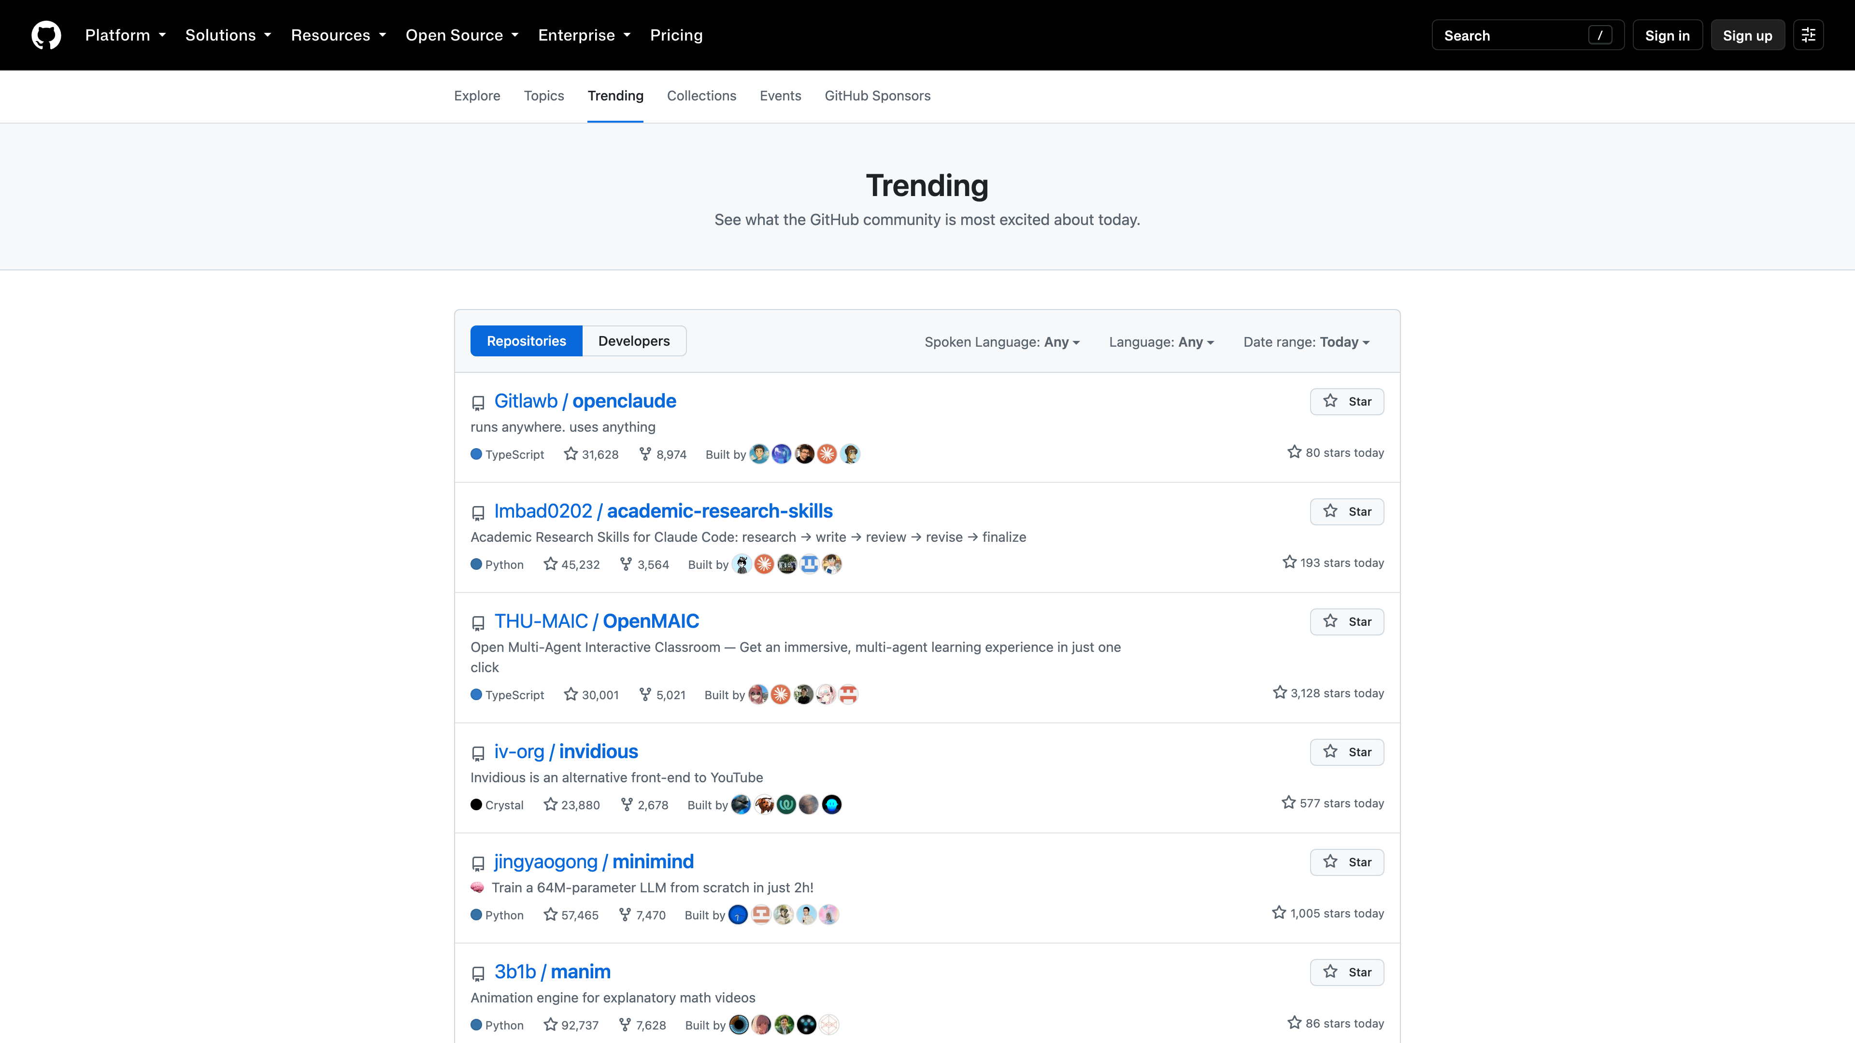Open the 3b1b / manim repository link
This screenshot has width=1855, height=1043.
(x=552, y=972)
